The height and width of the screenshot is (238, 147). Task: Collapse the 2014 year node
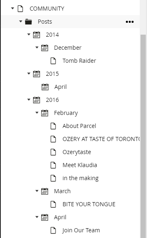pyautogui.click(x=29, y=35)
